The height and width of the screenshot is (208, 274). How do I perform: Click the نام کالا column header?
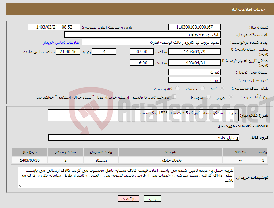coord(171,152)
